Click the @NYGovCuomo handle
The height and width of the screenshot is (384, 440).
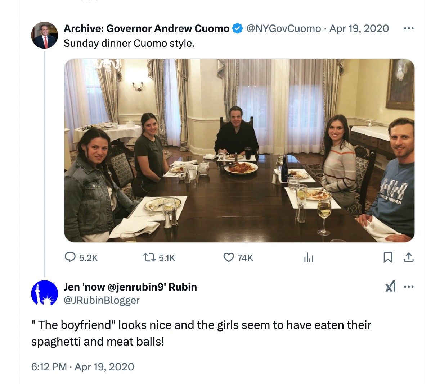[x=283, y=28]
